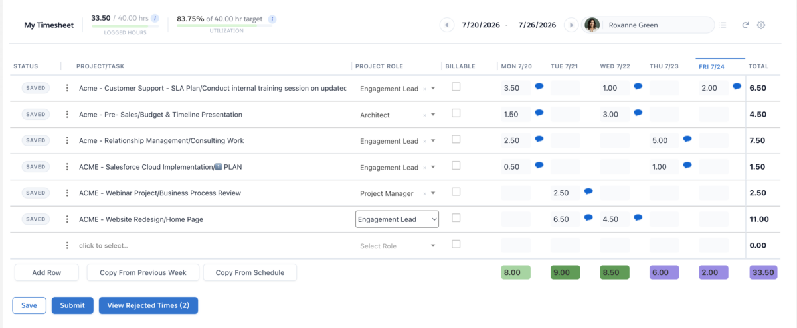View Monday comment on Pre-Sales row

click(539, 113)
